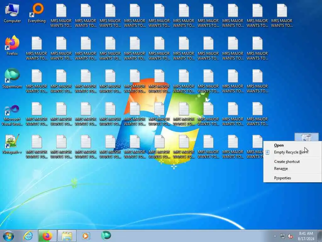Switch to Firefox in the taskbar
322x242 pixels.
pyautogui.click(x=47, y=236)
